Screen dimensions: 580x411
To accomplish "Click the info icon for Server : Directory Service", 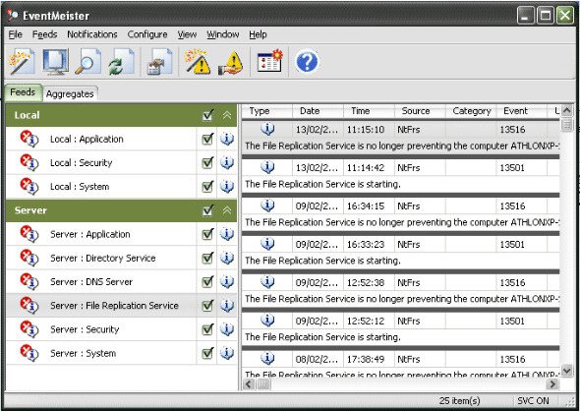I will [x=227, y=258].
